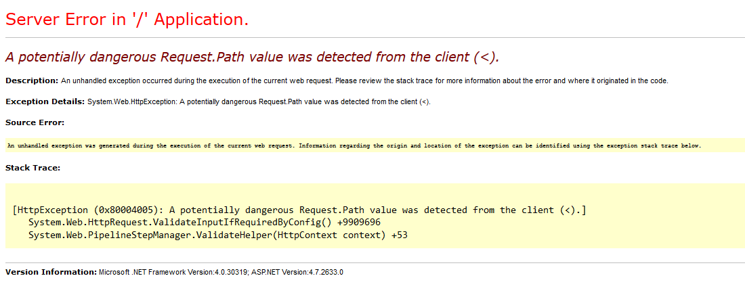This screenshot has height=299, width=745.
Task: Click the System.Web.HttpException details text
Action: click(259, 102)
